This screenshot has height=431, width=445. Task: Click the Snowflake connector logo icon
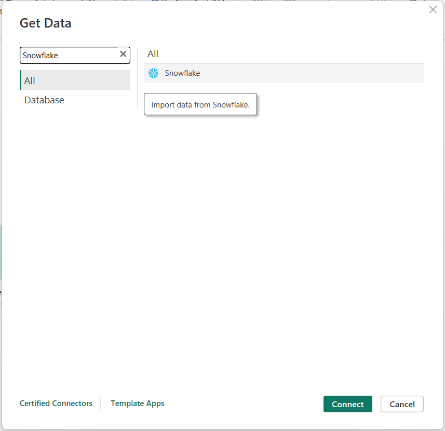pyautogui.click(x=153, y=73)
